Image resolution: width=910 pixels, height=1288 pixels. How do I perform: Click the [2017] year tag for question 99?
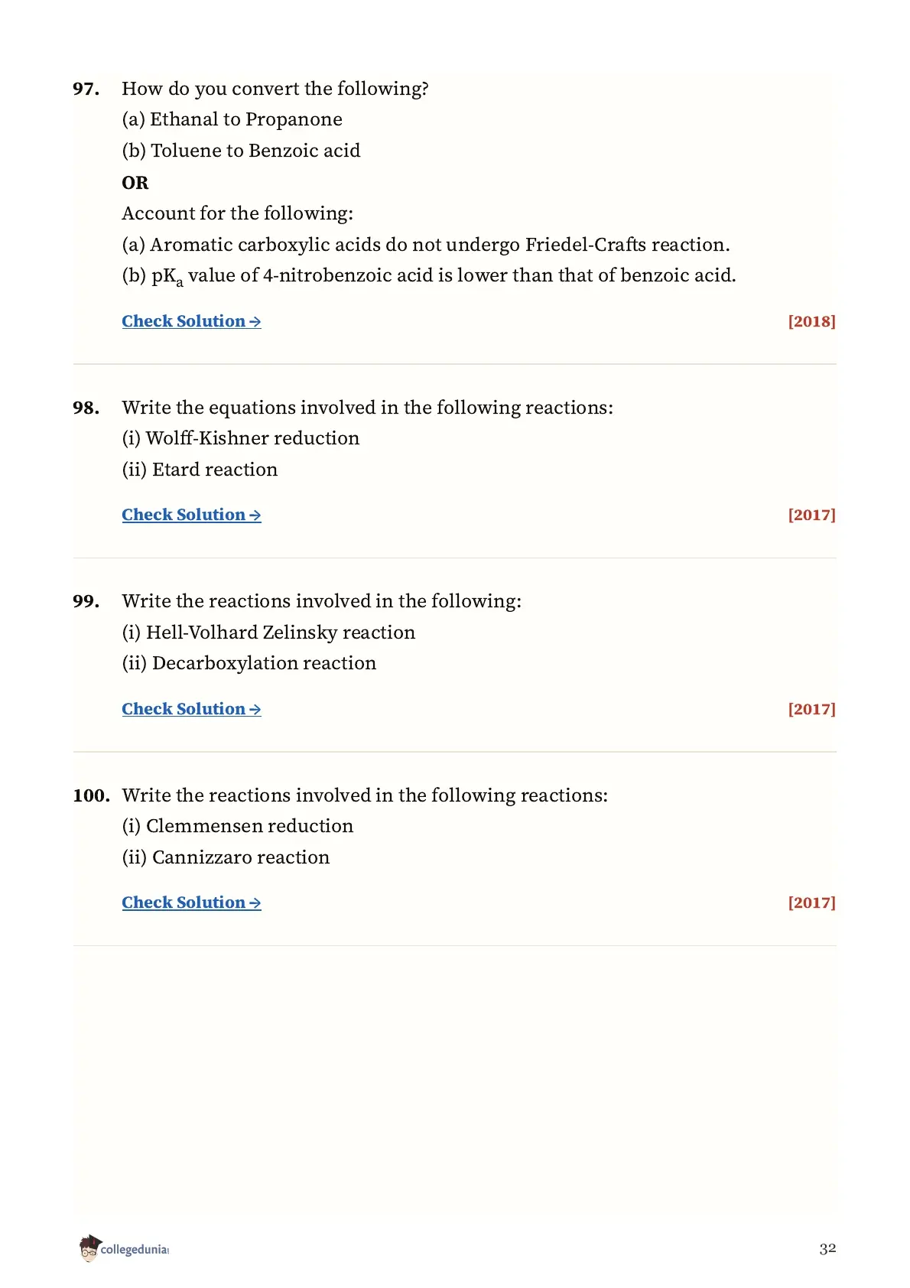click(811, 709)
